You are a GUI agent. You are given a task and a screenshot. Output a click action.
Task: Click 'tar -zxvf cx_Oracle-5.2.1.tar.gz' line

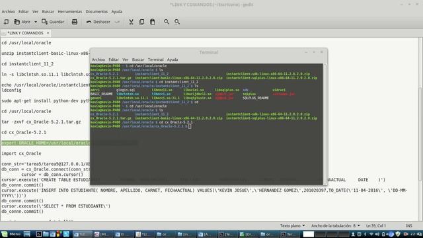tap(41, 122)
